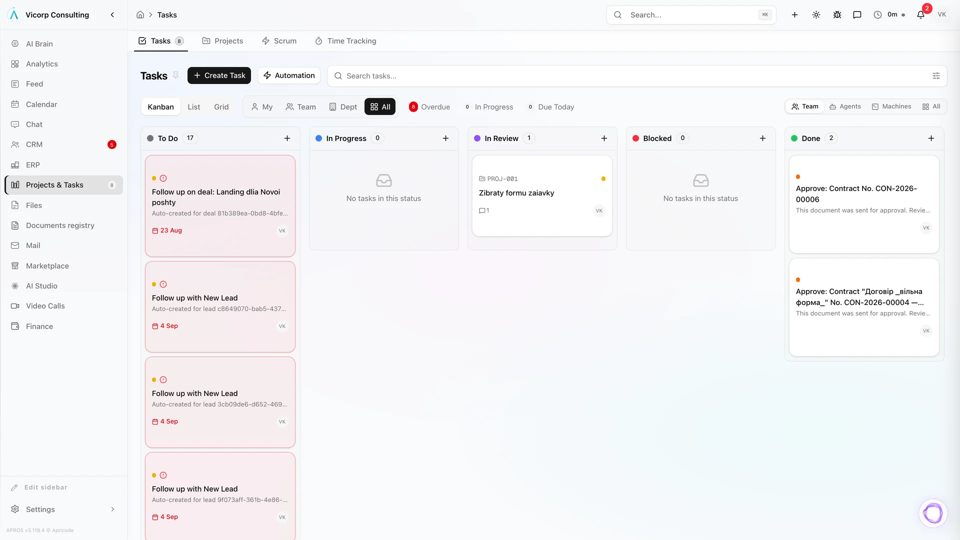
Task: Open Automation button
Action: (x=289, y=75)
